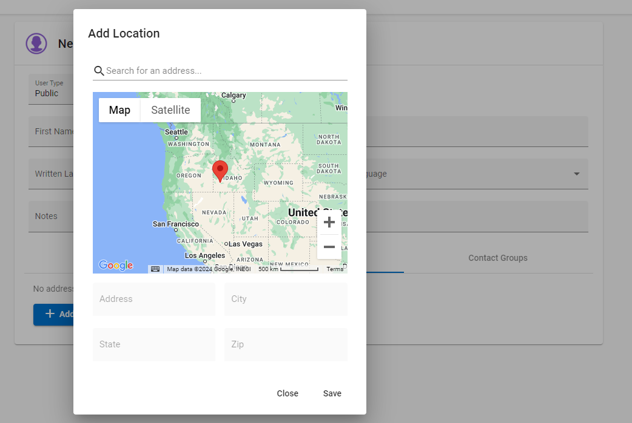Click NORTH DAKOTA label on map

[329, 140]
